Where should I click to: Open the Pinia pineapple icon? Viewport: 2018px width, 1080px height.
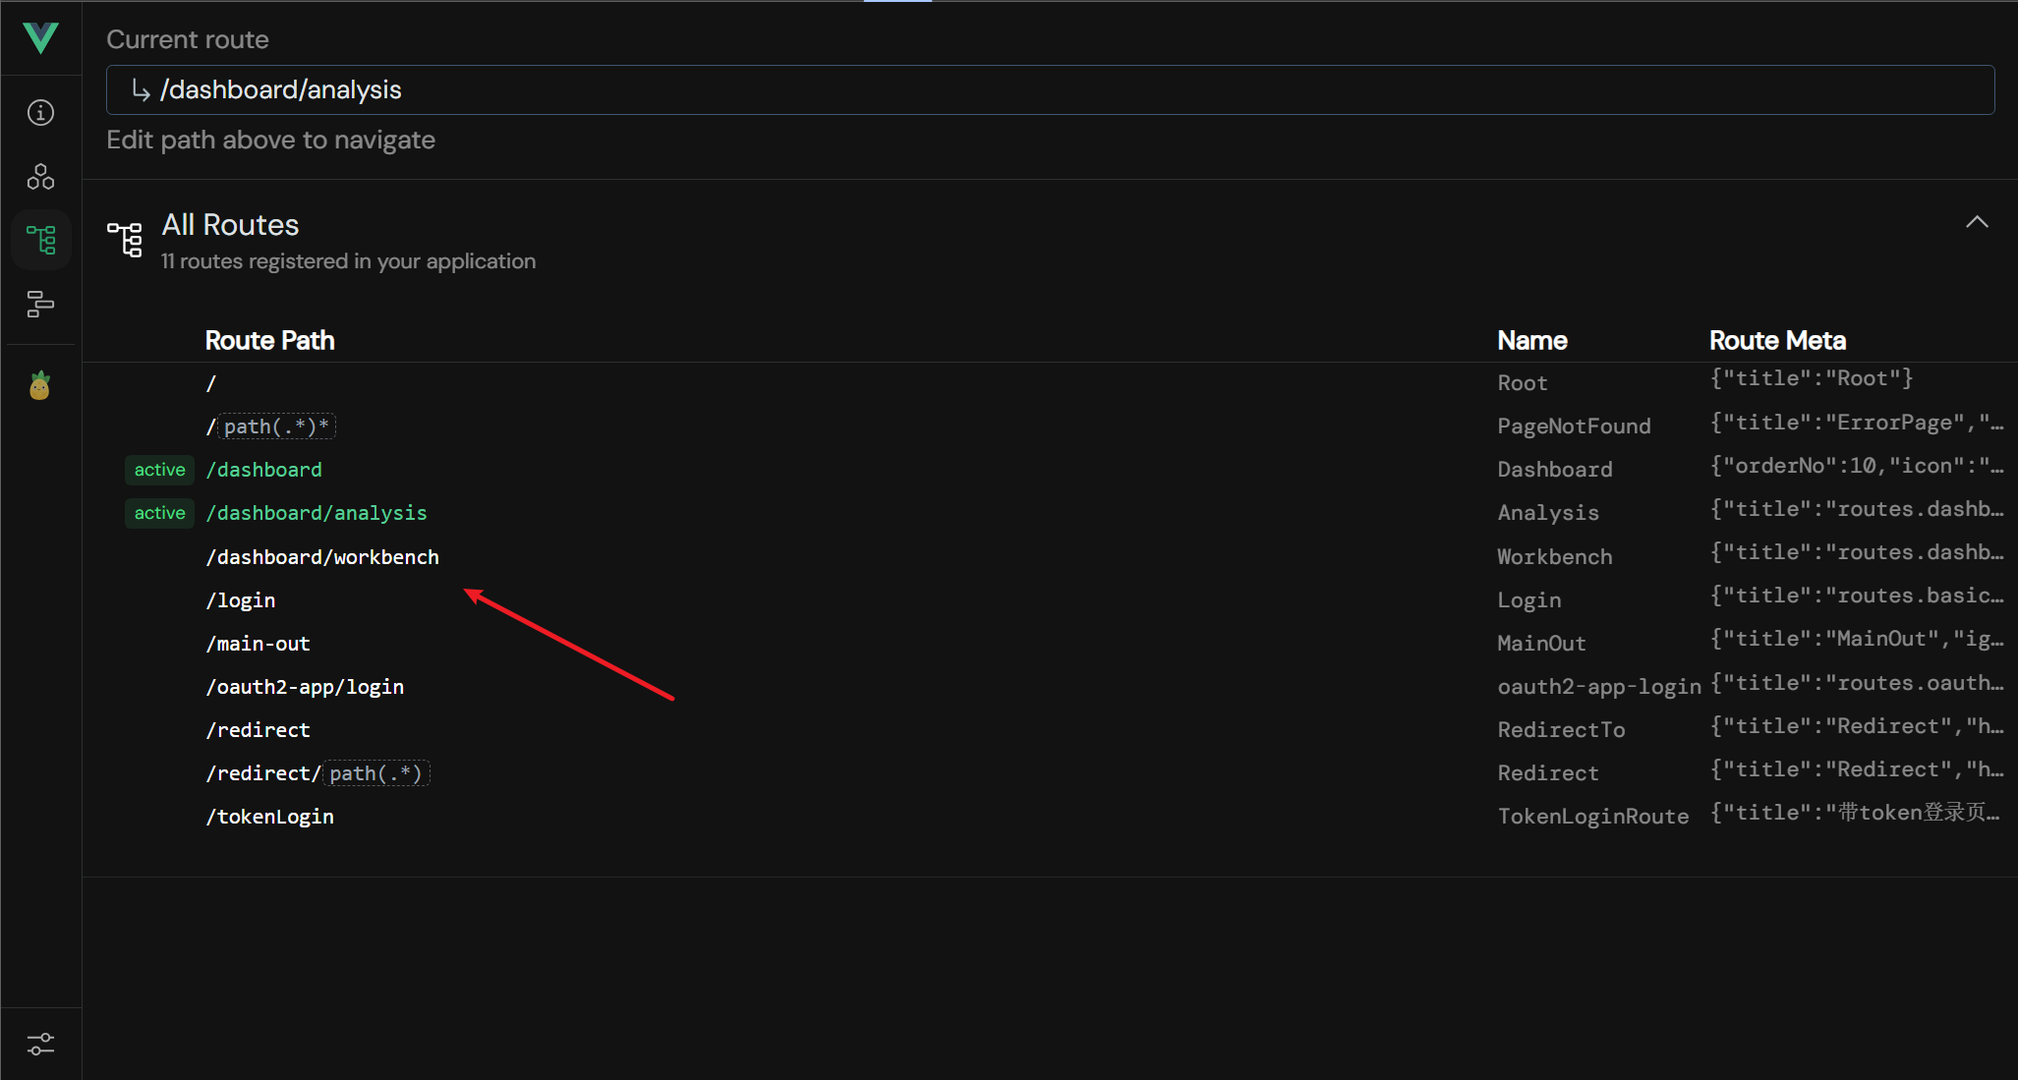[39, 386]
